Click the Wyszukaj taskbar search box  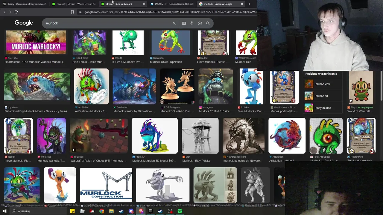(38, 211)
